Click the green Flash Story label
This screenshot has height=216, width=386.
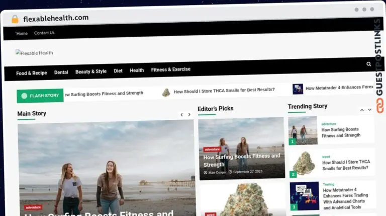click(x=40, y=95)
